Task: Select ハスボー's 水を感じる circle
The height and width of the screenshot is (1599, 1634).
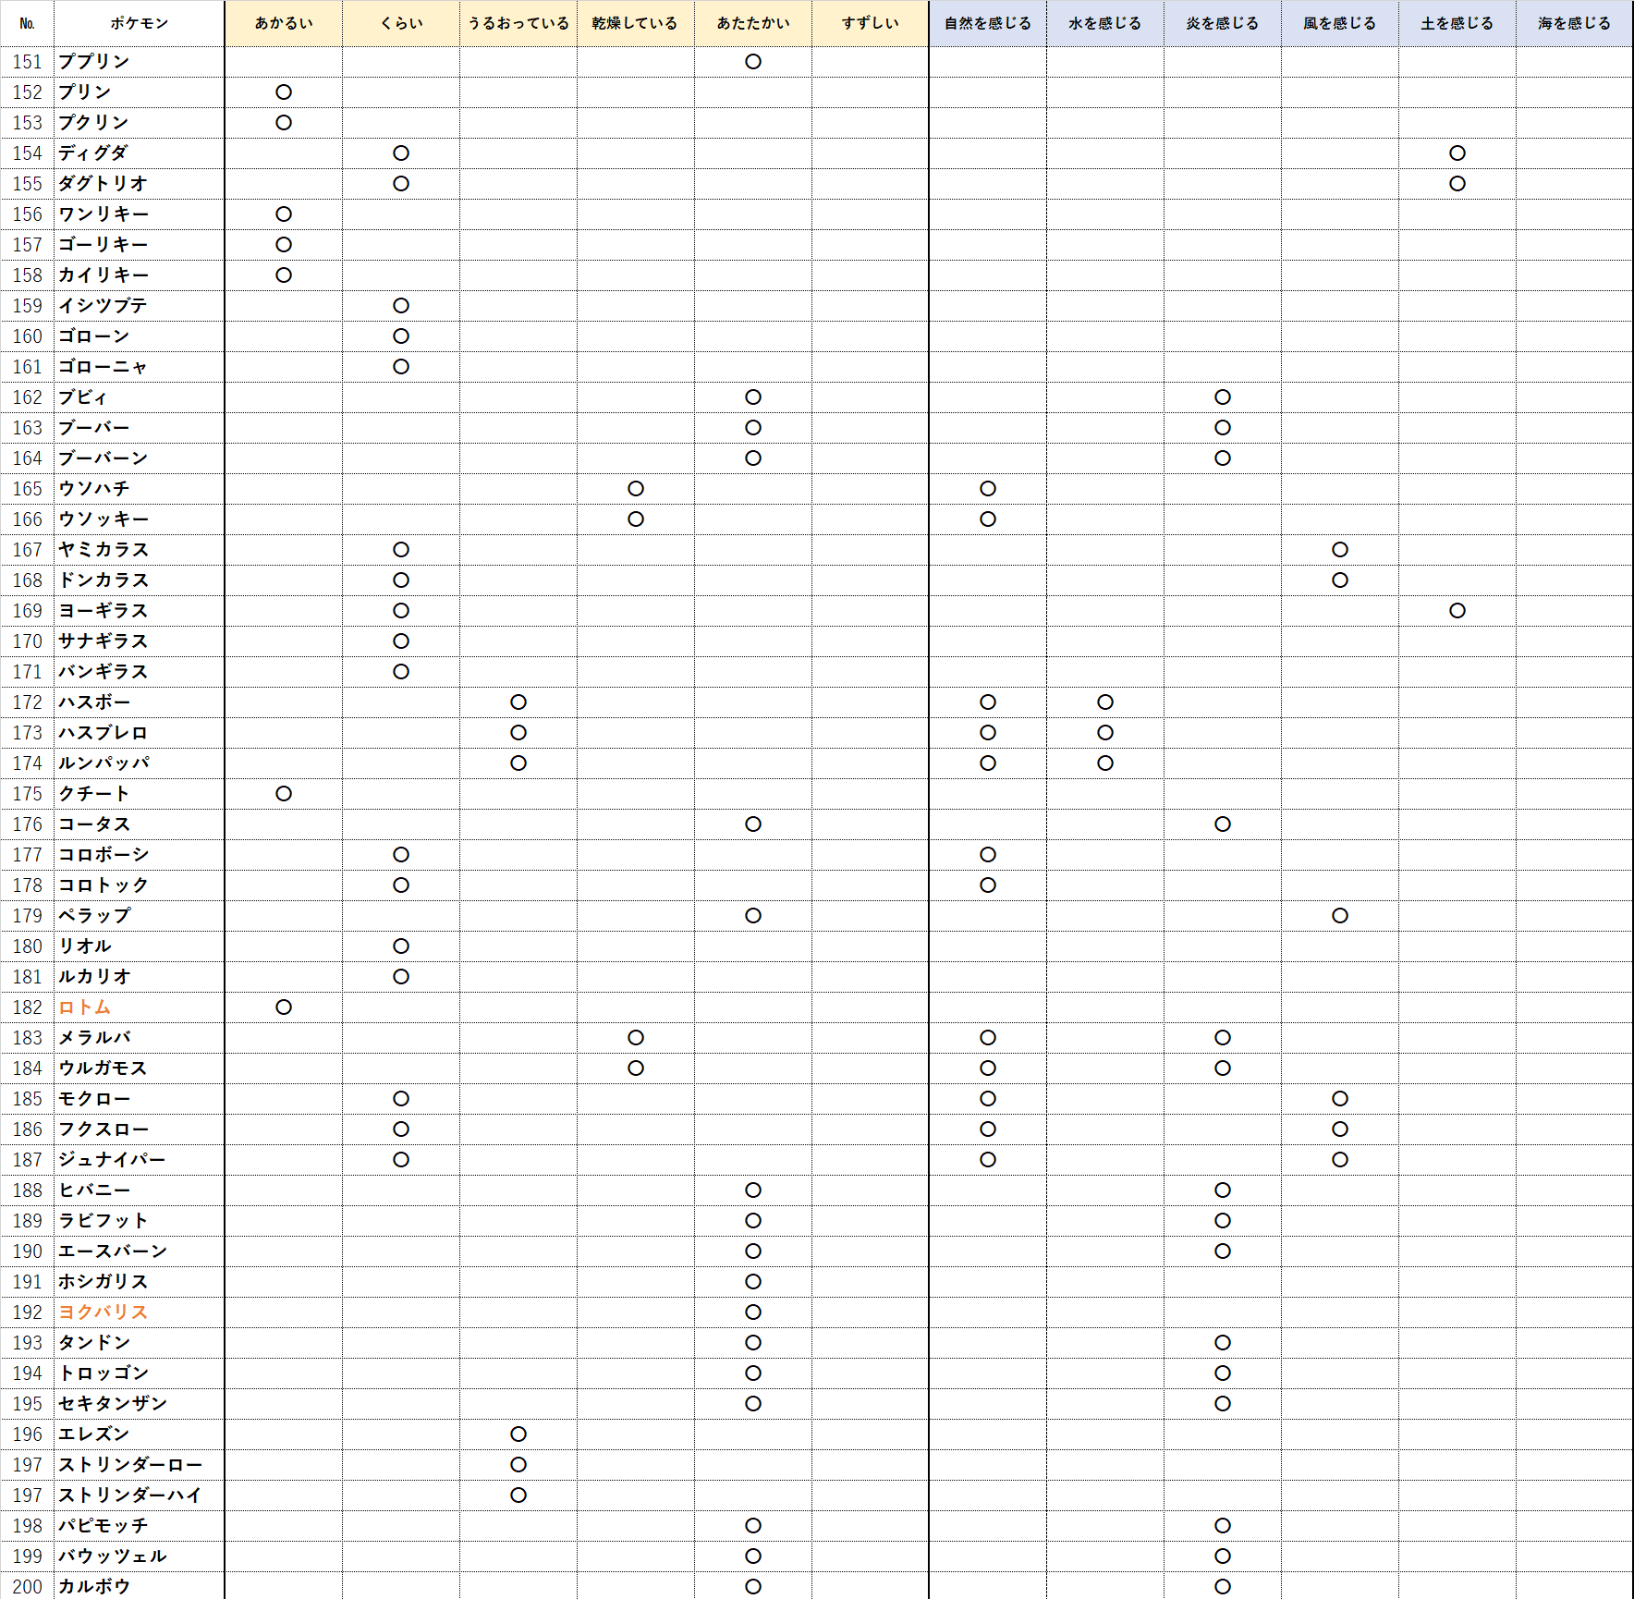Action: [1105, 702]
